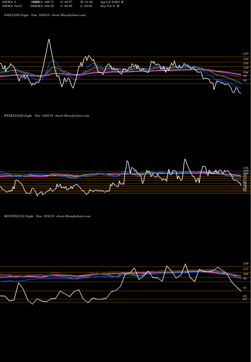Select the close price C: 80.80
Image resolution: width=251 pixels, height=362 pixels.
click(66, 6)
